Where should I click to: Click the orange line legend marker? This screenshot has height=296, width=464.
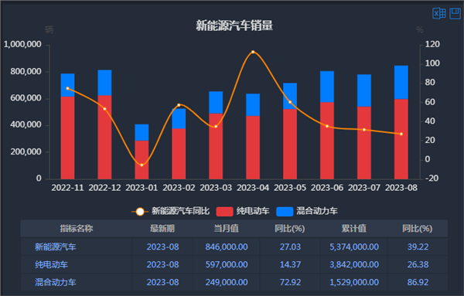pyautogui.click(x=140, y=212)
